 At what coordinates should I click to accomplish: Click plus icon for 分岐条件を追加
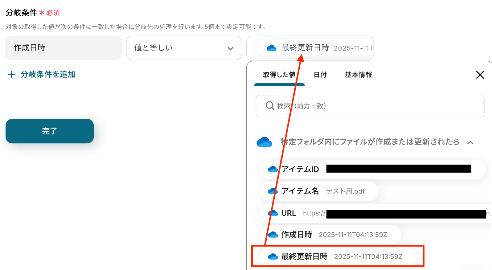pyautogui.click(x=11, y=75)
